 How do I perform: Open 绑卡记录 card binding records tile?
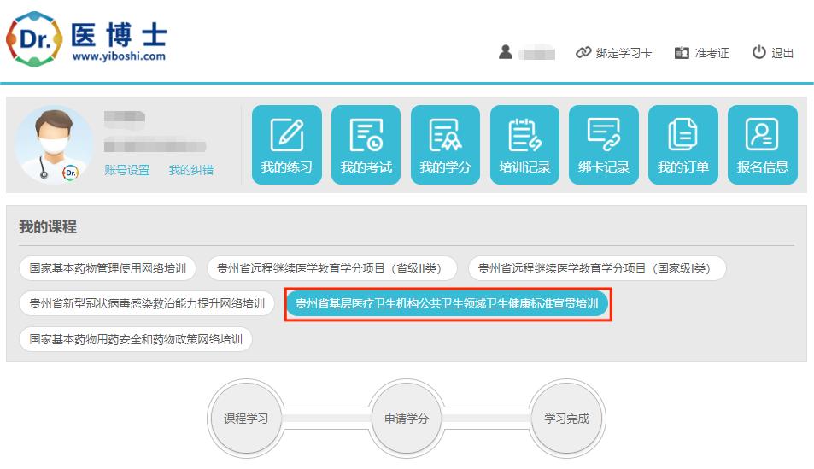pyautogui.click(x=603, y=144)
